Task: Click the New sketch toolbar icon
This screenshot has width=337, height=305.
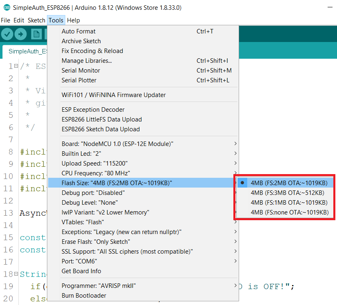Action: pos(36,34)
